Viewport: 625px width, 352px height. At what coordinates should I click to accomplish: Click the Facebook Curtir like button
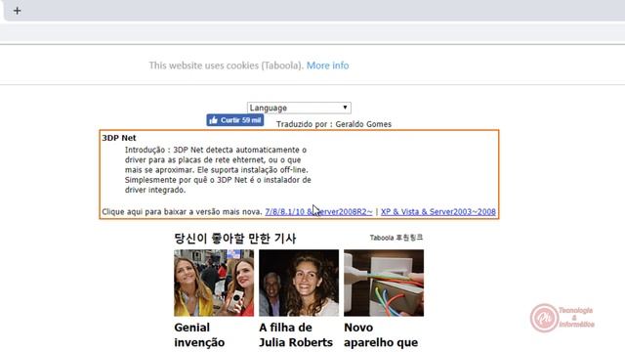[235, 120]
